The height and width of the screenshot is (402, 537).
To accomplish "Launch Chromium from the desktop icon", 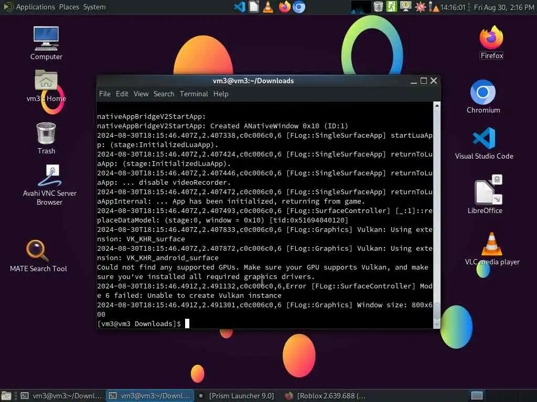I will (483, 97).
